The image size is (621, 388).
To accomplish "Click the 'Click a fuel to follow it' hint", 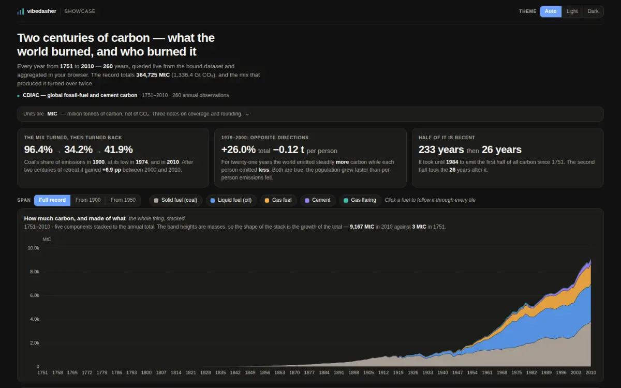I will coord(430,200).
